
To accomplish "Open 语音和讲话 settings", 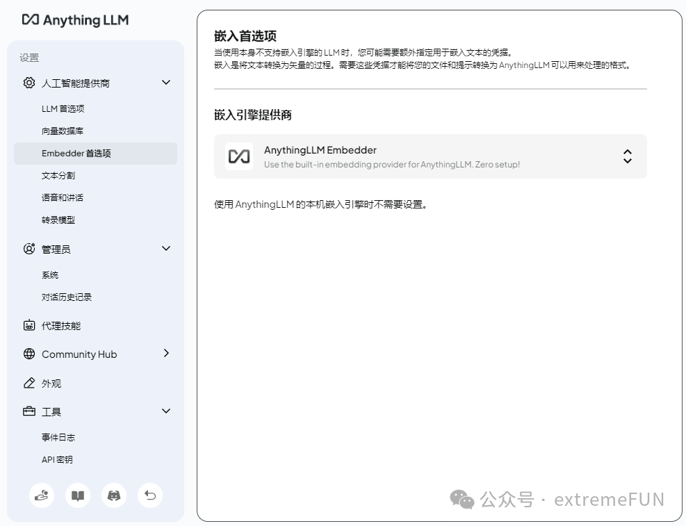I will coord(63,197).
